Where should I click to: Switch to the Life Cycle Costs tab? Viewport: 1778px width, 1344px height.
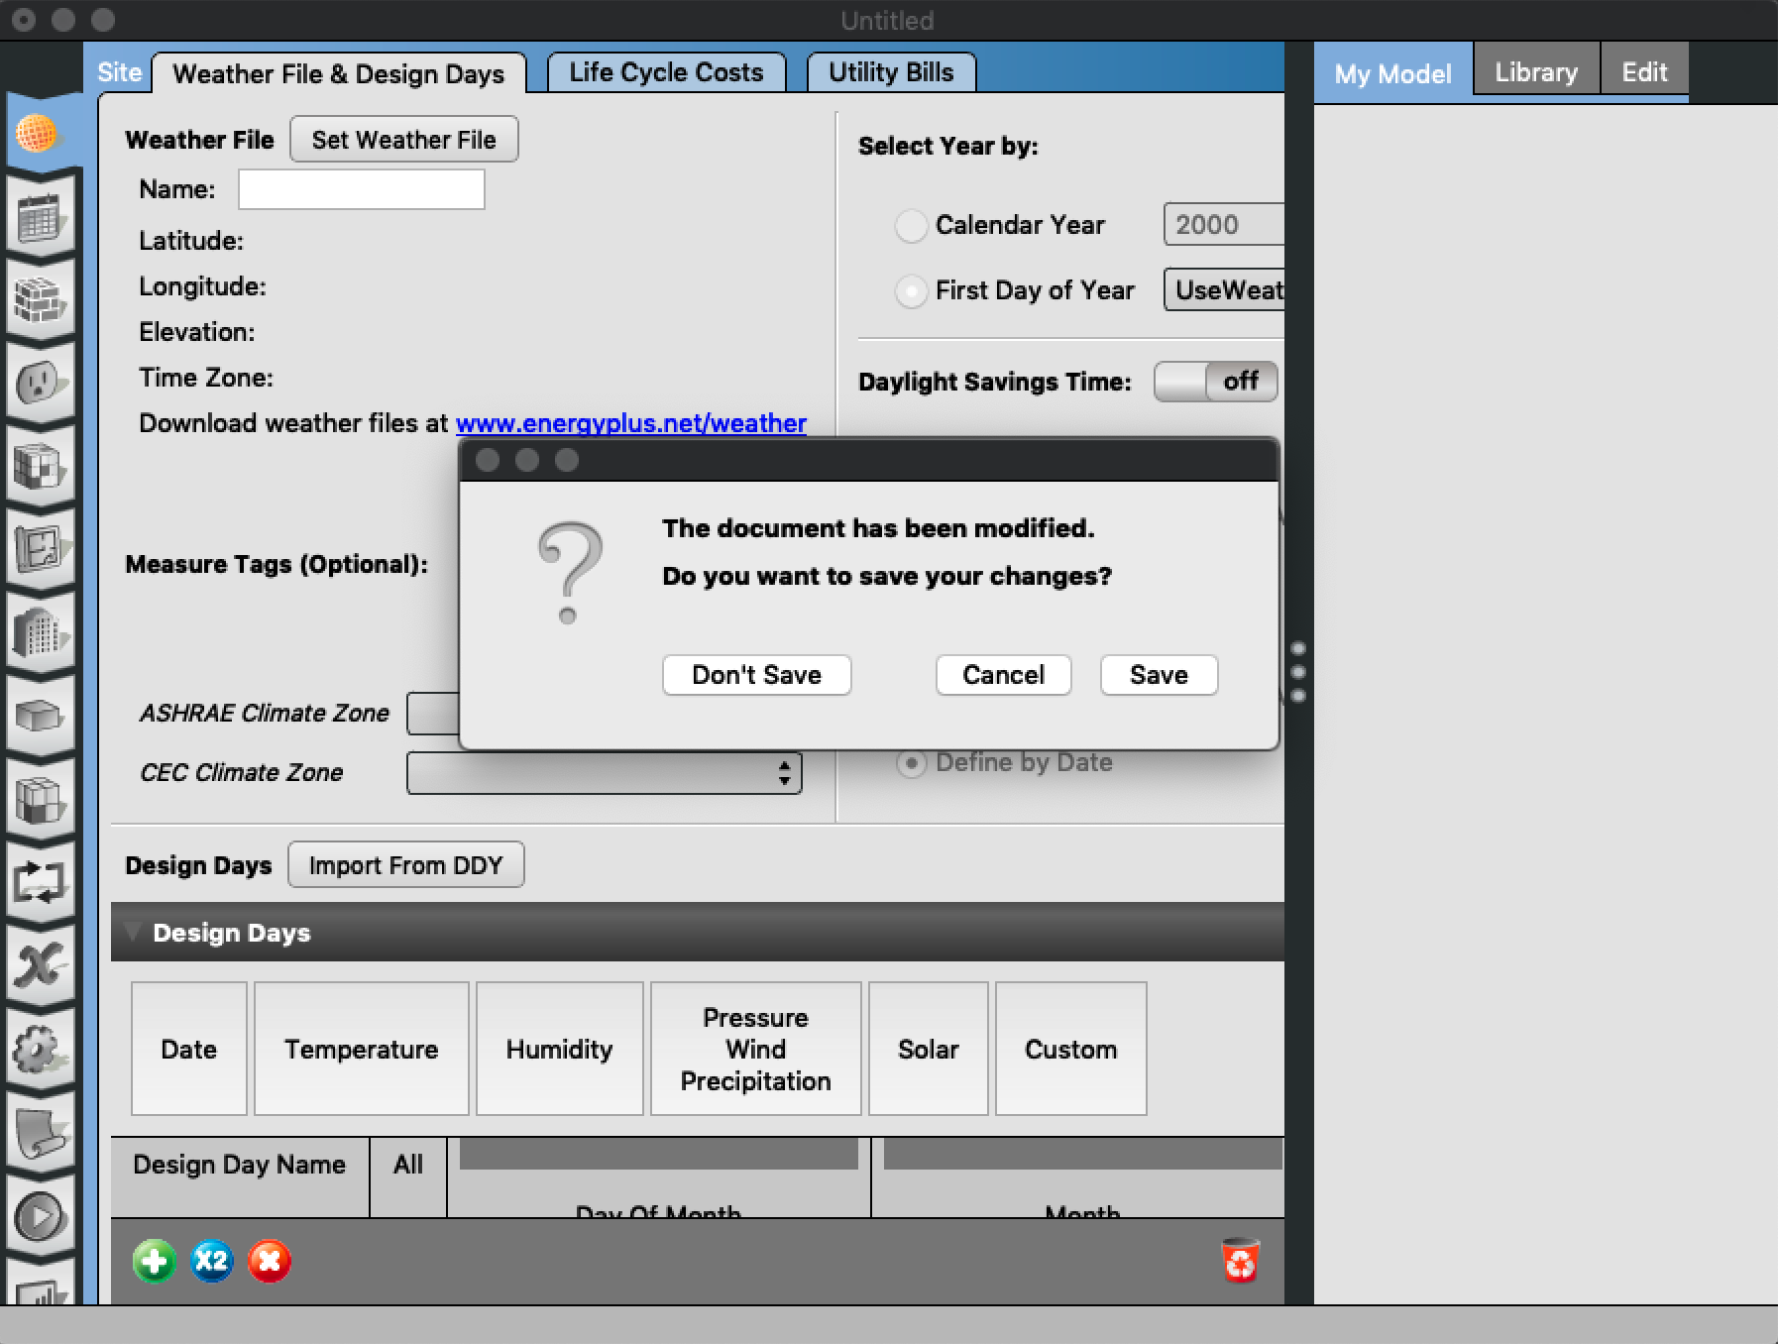click(666, 71)
